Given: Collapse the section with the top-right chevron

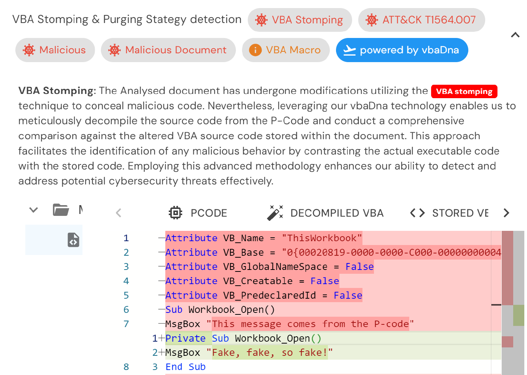Looking at the screenshot, I should (515, 35).
